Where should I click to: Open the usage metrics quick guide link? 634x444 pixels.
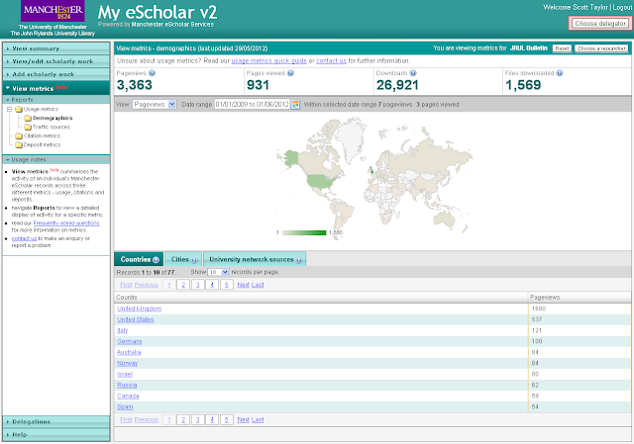268,61
